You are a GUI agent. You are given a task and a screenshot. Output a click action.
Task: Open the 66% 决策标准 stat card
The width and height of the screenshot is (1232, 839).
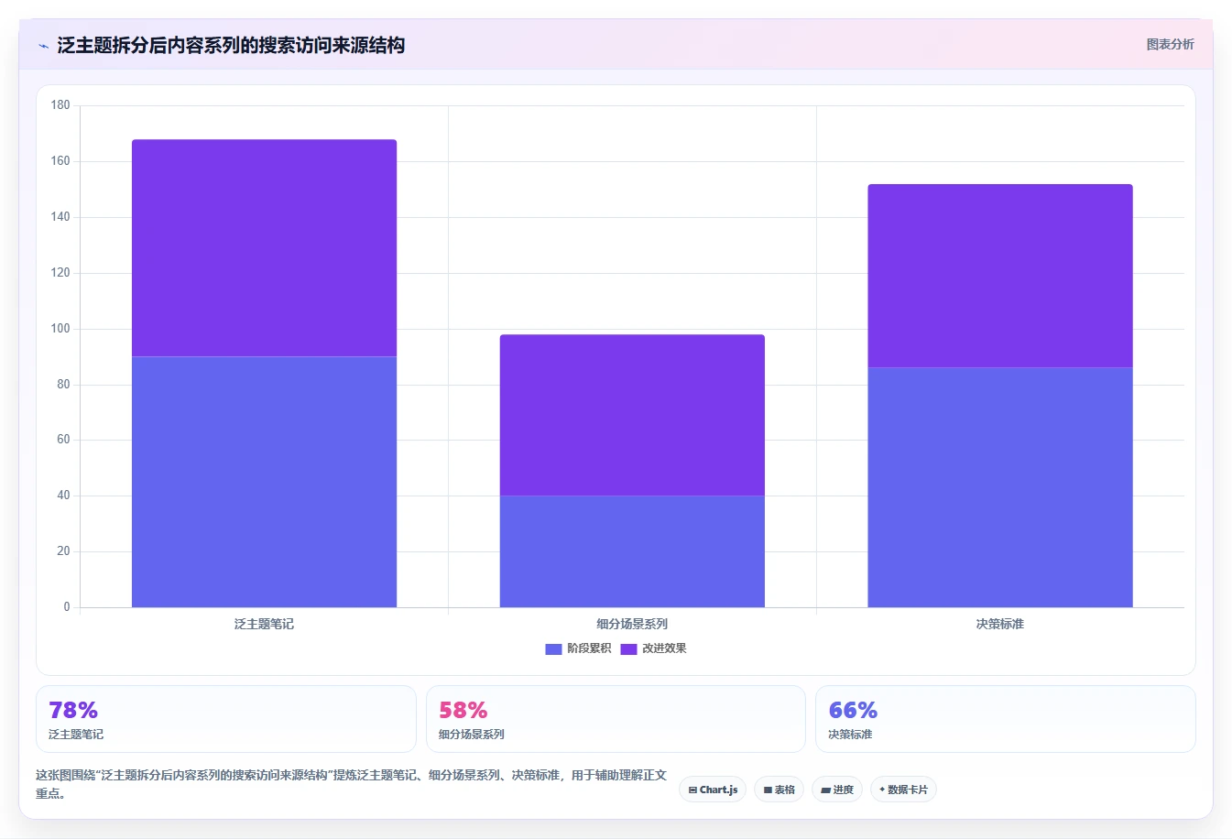1006,719
